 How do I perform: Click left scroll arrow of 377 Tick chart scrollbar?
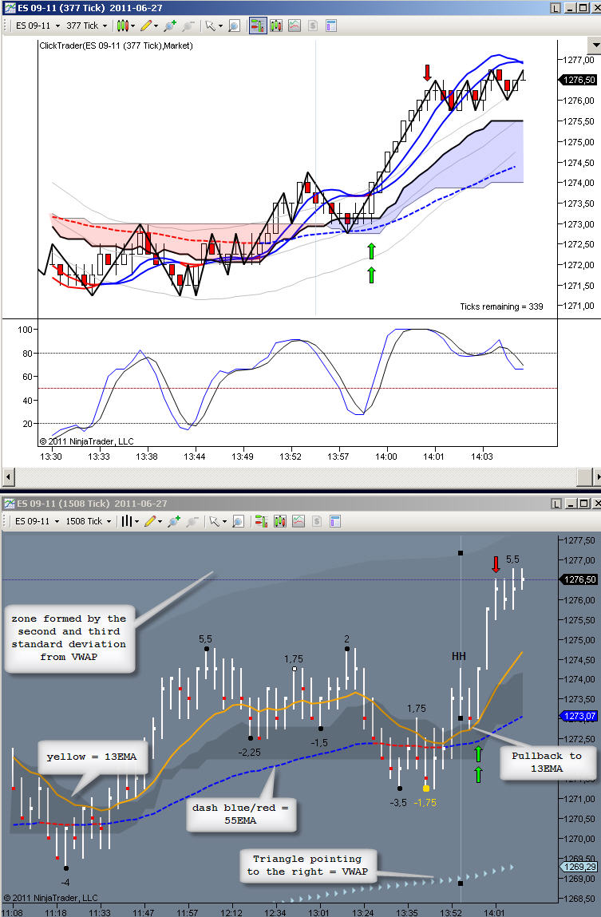click(x=8, y=476)
